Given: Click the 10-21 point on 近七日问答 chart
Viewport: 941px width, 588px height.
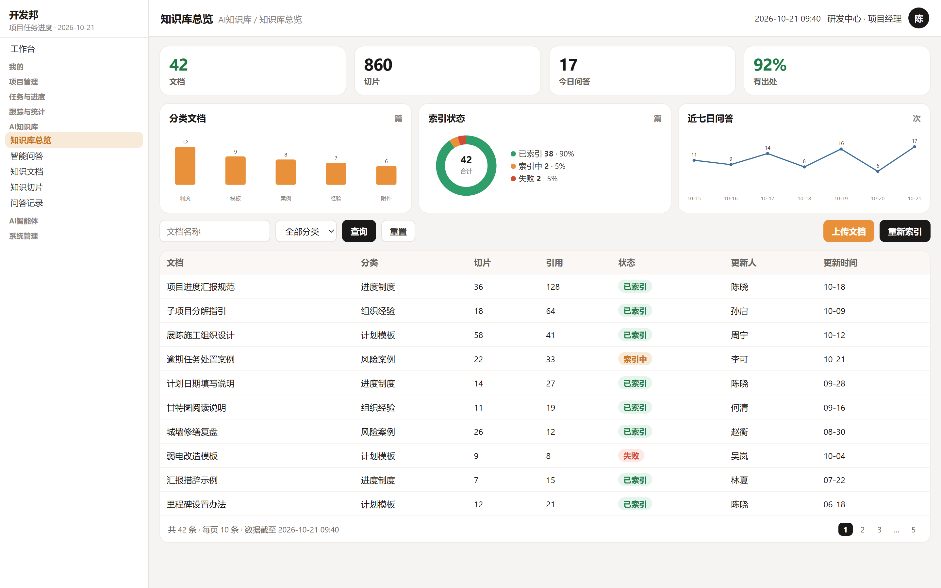Looking at the screenshot, I should [x=915, y=147].
